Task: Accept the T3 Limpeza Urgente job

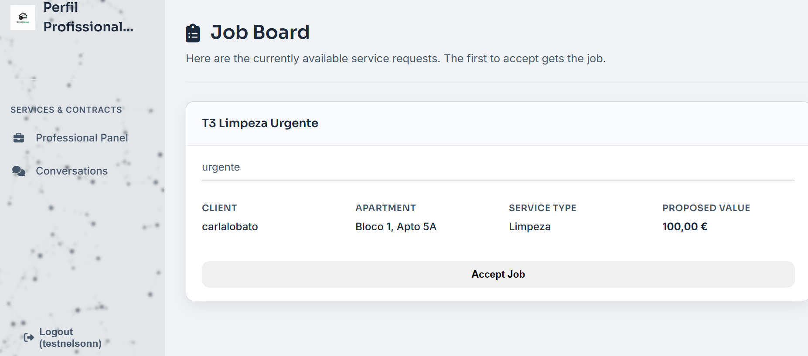Action: pos(498,274)
